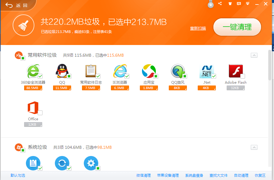This screenshot has height=180, width=274.
Task: Click the 已选中98.1MB text
Action: point(99,148)
